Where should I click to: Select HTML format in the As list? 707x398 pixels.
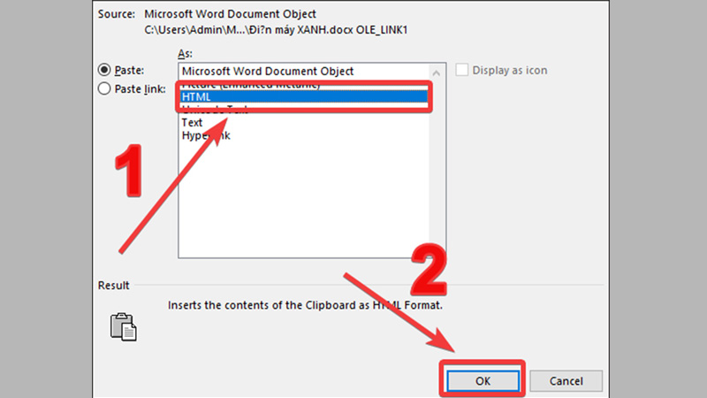coord(304,96)
